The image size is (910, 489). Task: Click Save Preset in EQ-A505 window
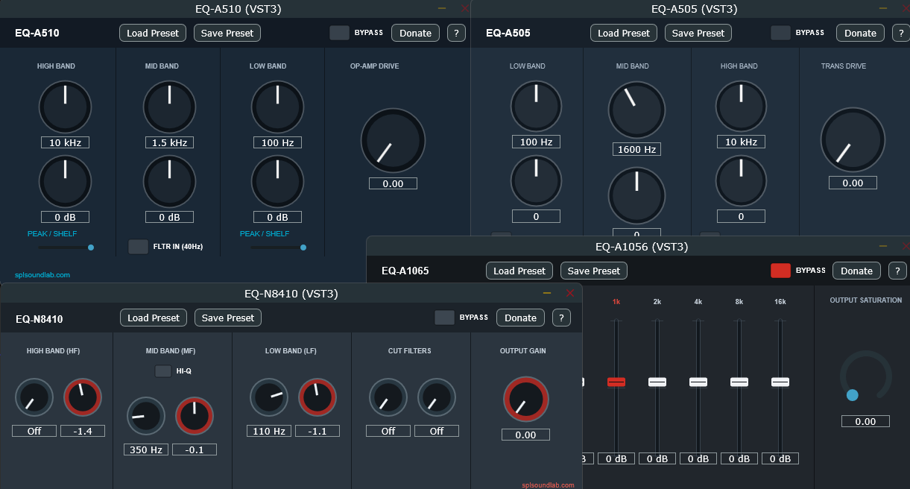[698, 33]
